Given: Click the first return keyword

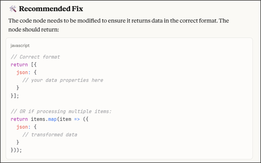Looking at the screenshot, I should tap(19, 65).
